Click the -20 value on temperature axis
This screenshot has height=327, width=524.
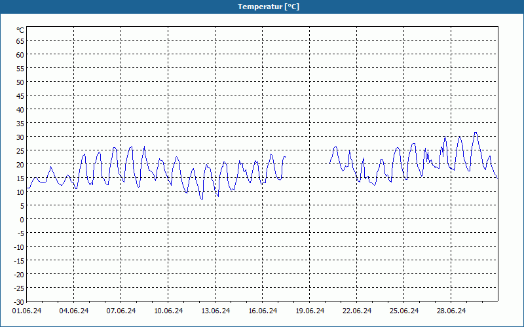19,275
